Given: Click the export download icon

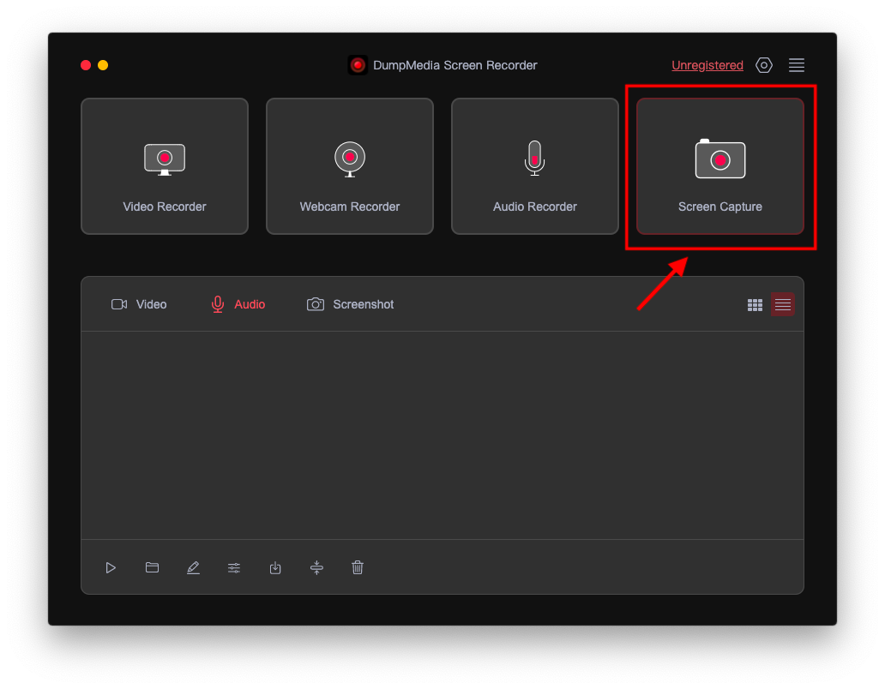Looking at the screenshot, I should [x=275, y=568].
